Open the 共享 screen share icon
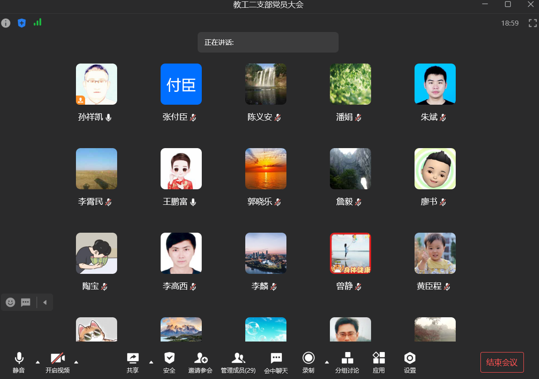Viewport: 539px width, 379px height. click(133, 362)
